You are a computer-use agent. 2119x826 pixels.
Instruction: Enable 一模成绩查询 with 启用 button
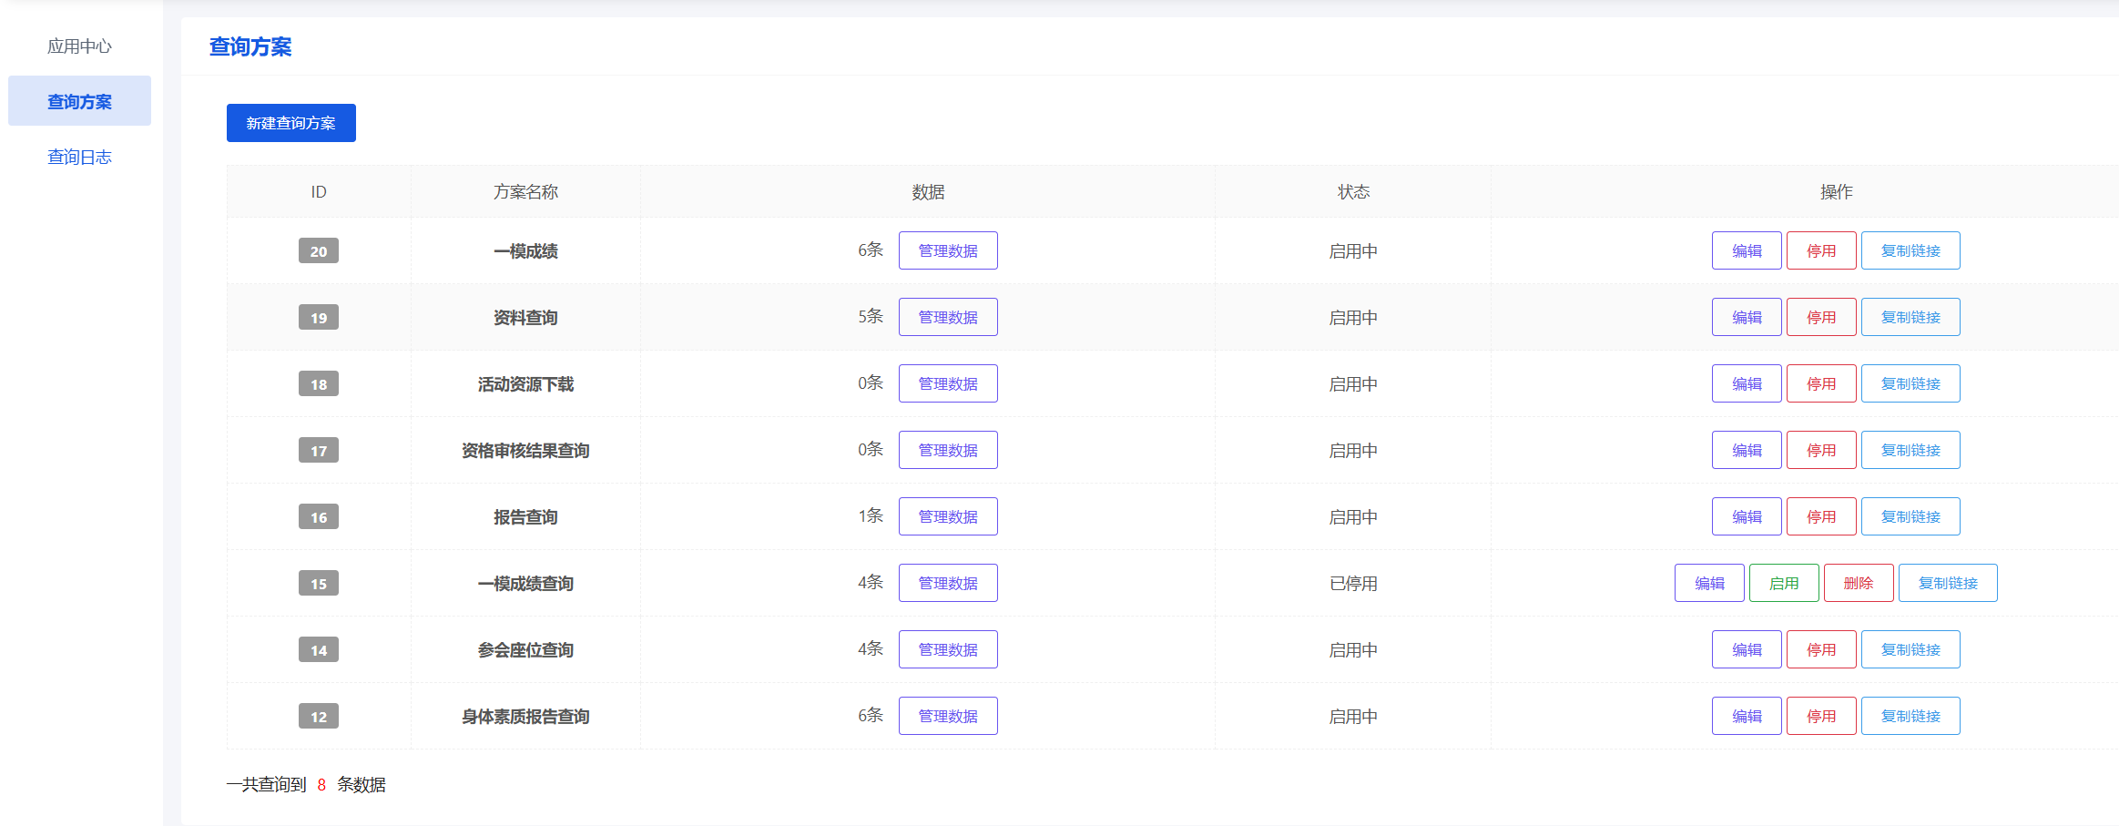tap(1783, 583)
